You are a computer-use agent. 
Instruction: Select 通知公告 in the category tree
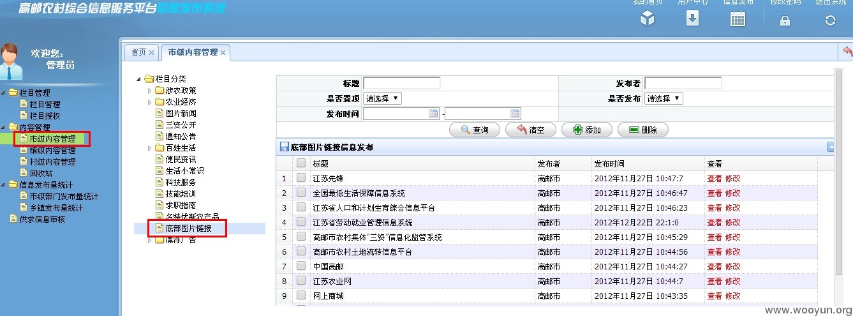pyautogui.click(x=181, y=137)
